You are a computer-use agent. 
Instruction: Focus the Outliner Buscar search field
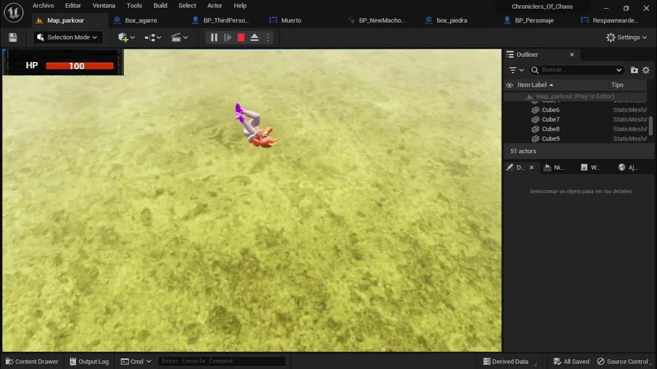tap(576, 70)
